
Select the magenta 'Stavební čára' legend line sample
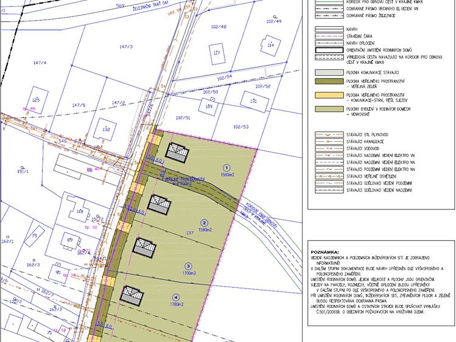click(x=329, y=37)
